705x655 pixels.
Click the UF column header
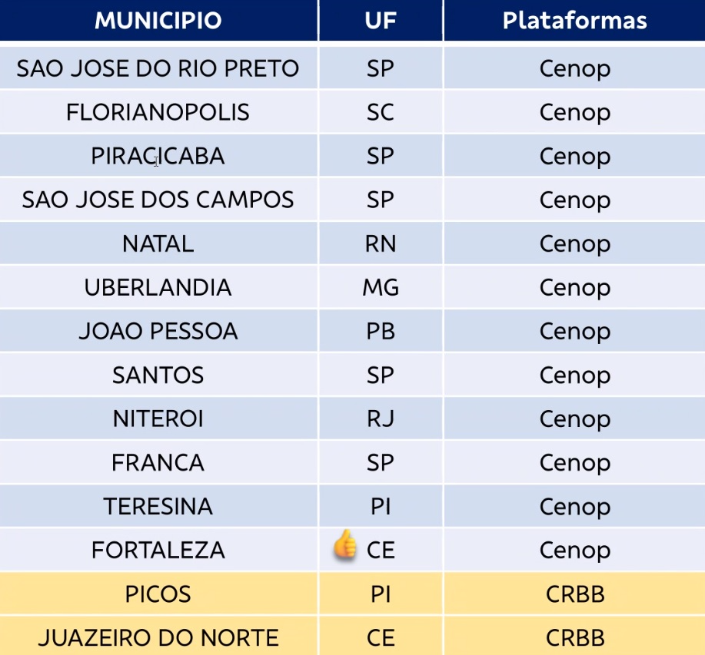click(381, 21)
